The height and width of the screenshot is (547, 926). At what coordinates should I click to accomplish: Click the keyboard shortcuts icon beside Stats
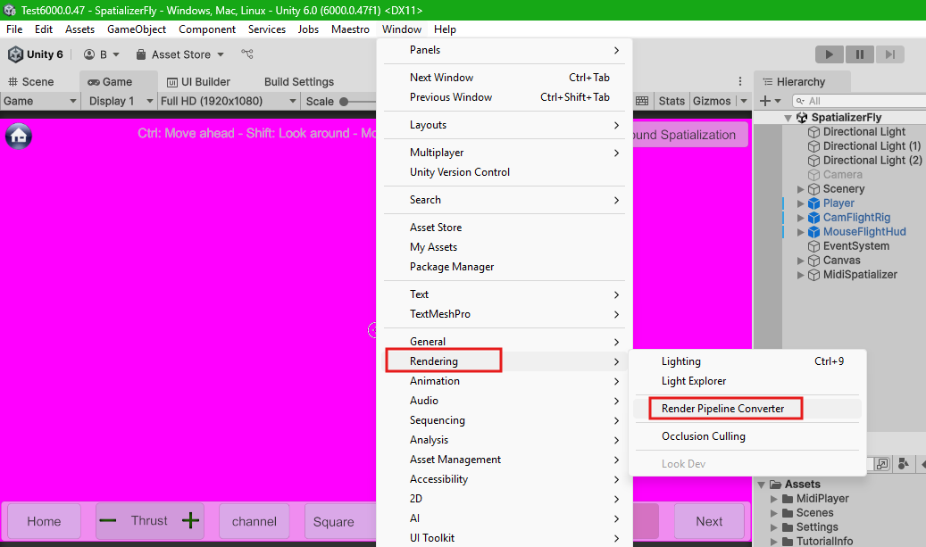(642, 101)
